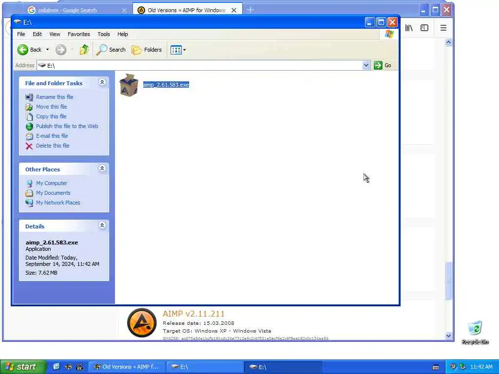Viewport: 499px width, 374px height.
Task: Click the My Network Places icon
Action: (29, 203)
